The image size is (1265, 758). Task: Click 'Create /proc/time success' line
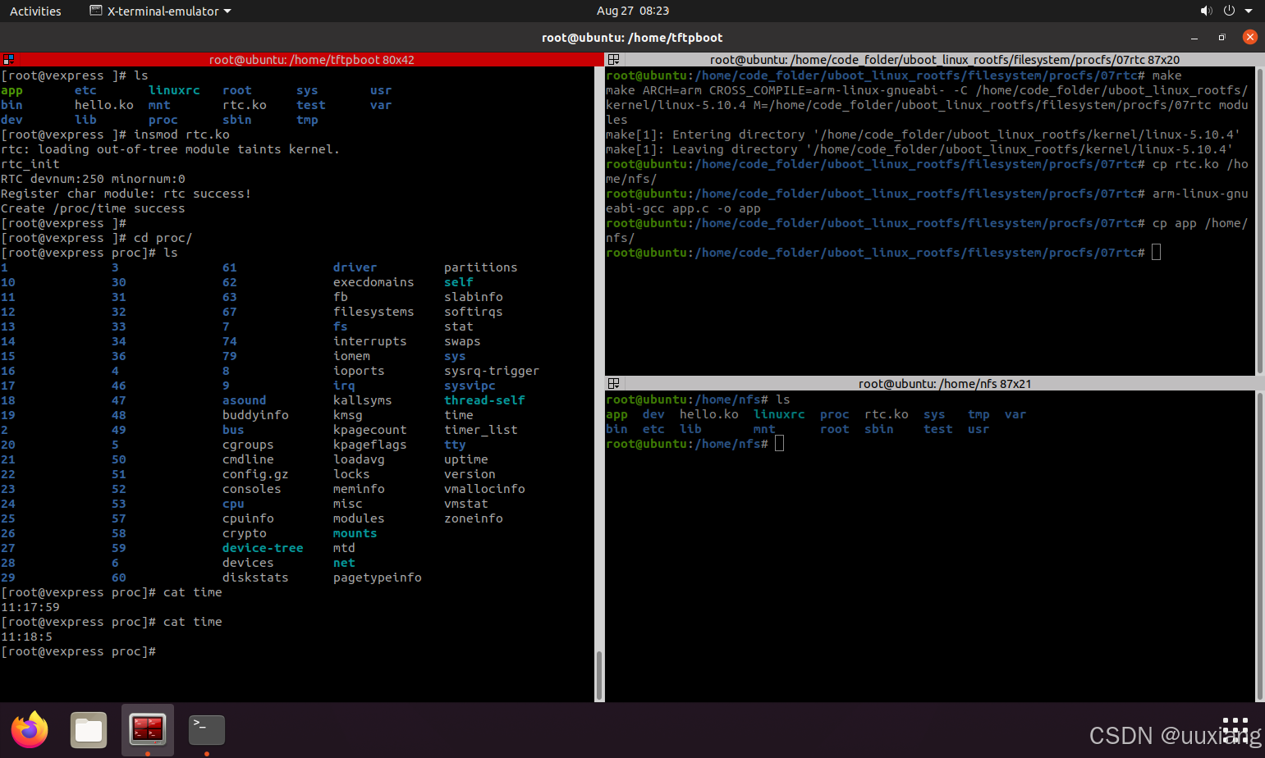click(x=93, y=208)
